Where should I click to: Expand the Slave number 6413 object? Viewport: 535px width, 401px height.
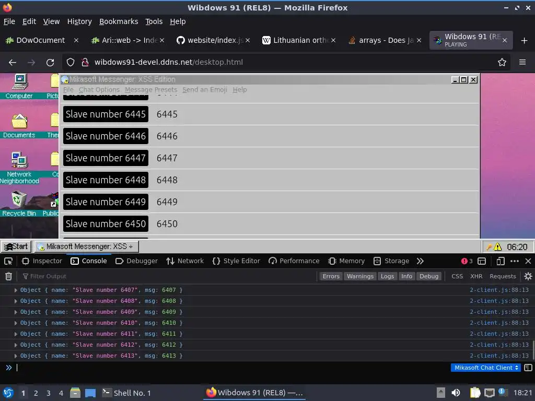pos(15,356)
